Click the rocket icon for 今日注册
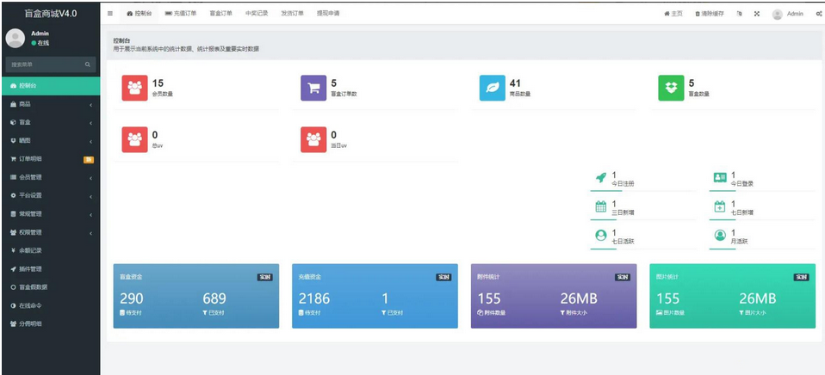 point(601,178)
